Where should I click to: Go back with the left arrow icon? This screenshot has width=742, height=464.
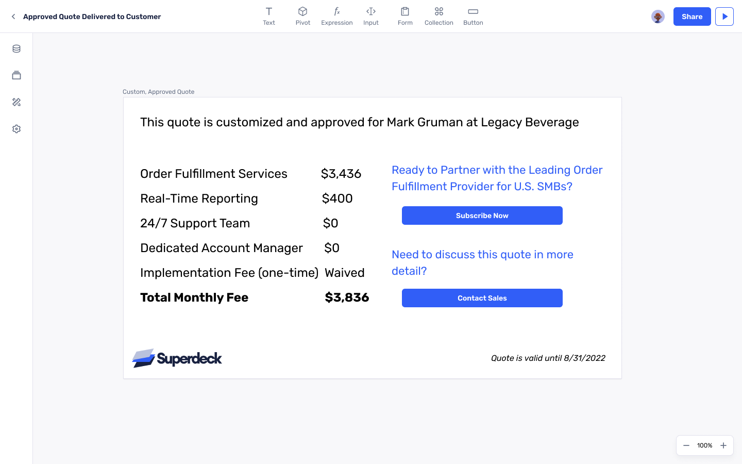pyautogui.click(x=13, y=16)
